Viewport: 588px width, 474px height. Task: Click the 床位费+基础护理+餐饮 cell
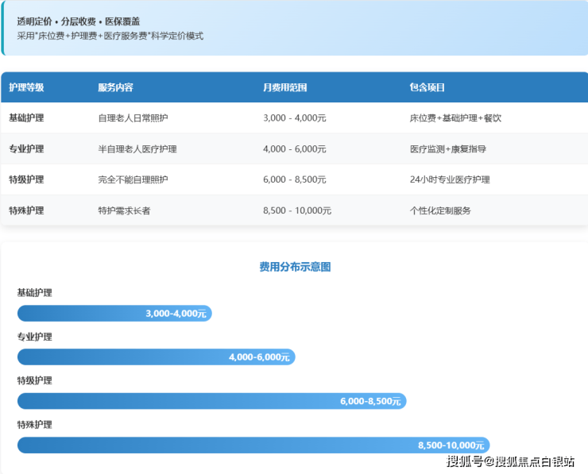coord(455,118)
